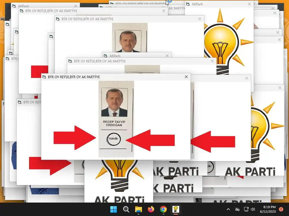Viewport: 289px width, 216px height.
Task: Expand the hidden tray icons chevron
Action: (x=228, y=209)
